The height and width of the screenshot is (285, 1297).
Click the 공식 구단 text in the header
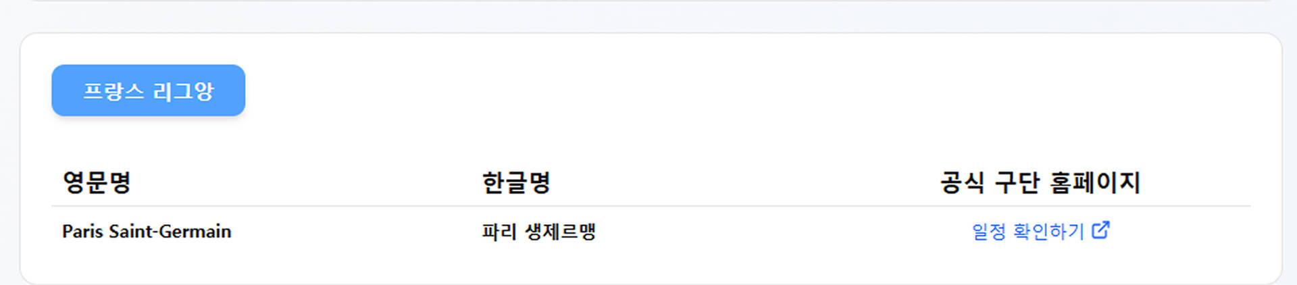tap(990, 182)
